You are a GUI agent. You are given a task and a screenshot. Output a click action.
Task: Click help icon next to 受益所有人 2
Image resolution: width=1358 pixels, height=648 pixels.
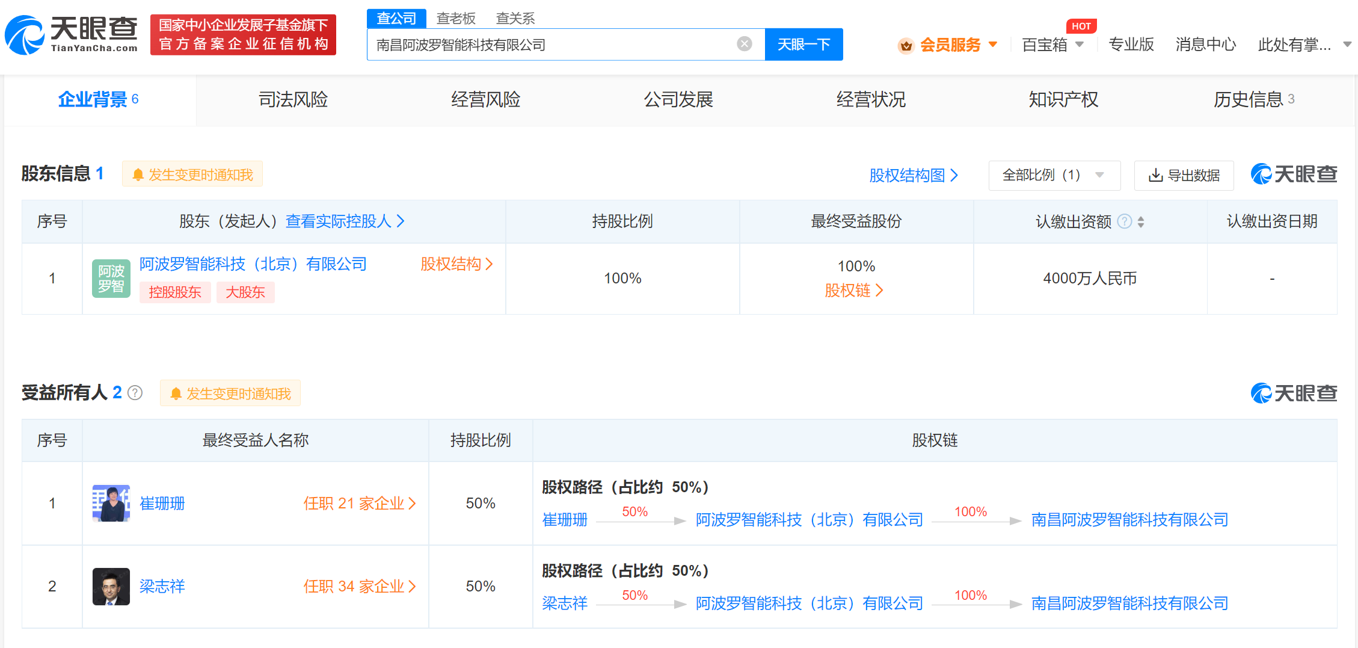(x=135, y=393)
